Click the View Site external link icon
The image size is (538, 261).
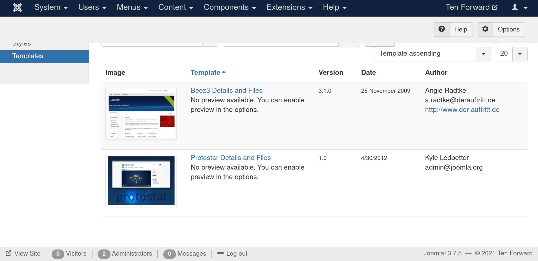8,253
